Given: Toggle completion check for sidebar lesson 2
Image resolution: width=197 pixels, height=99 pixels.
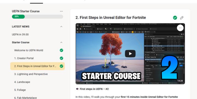Looking at the screenshot, I should (x=62, y=66).
